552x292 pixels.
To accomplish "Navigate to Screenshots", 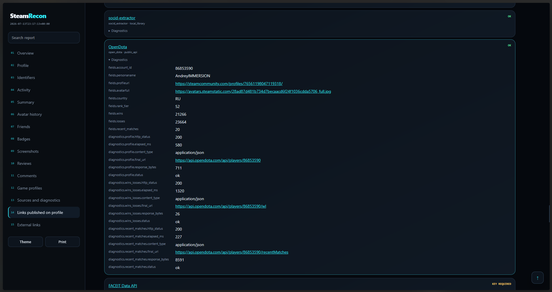I will pos(44,151).
